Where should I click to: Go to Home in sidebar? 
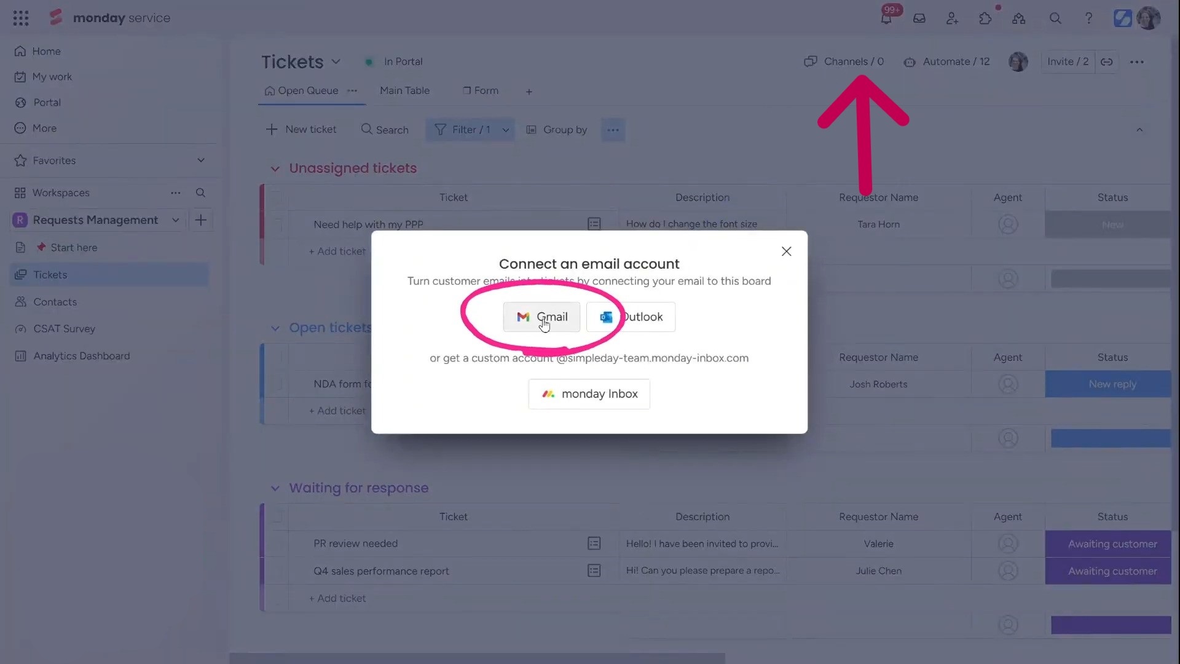38,51
